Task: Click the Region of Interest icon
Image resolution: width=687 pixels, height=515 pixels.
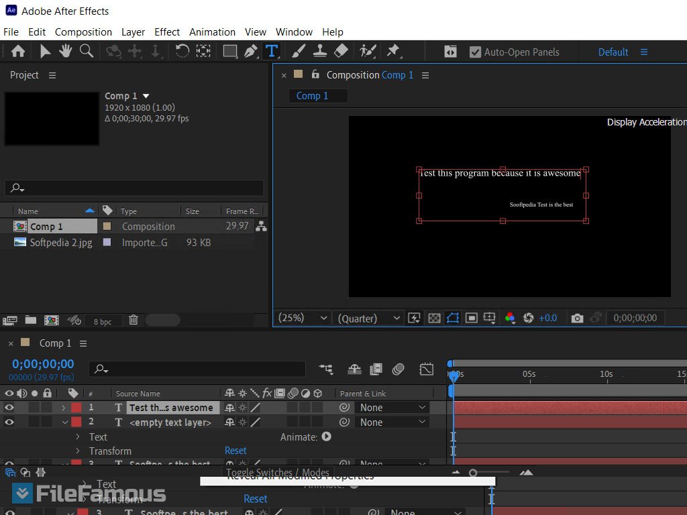Action: point(471,318)
